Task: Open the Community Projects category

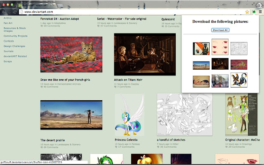Action: [16, 36]
